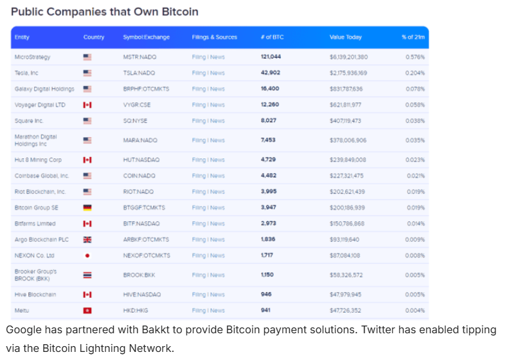Click the Canadian flag for Hut 8 Mining Corp
Viewport: 506px width, 359px height.
point(87,160)
